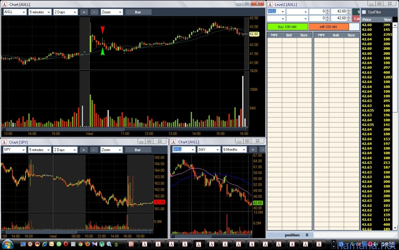Open the AXLL symbol dropdown in main chart

point(24,12)
